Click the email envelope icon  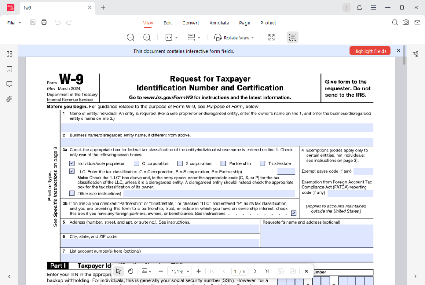[x=418, y=22]
